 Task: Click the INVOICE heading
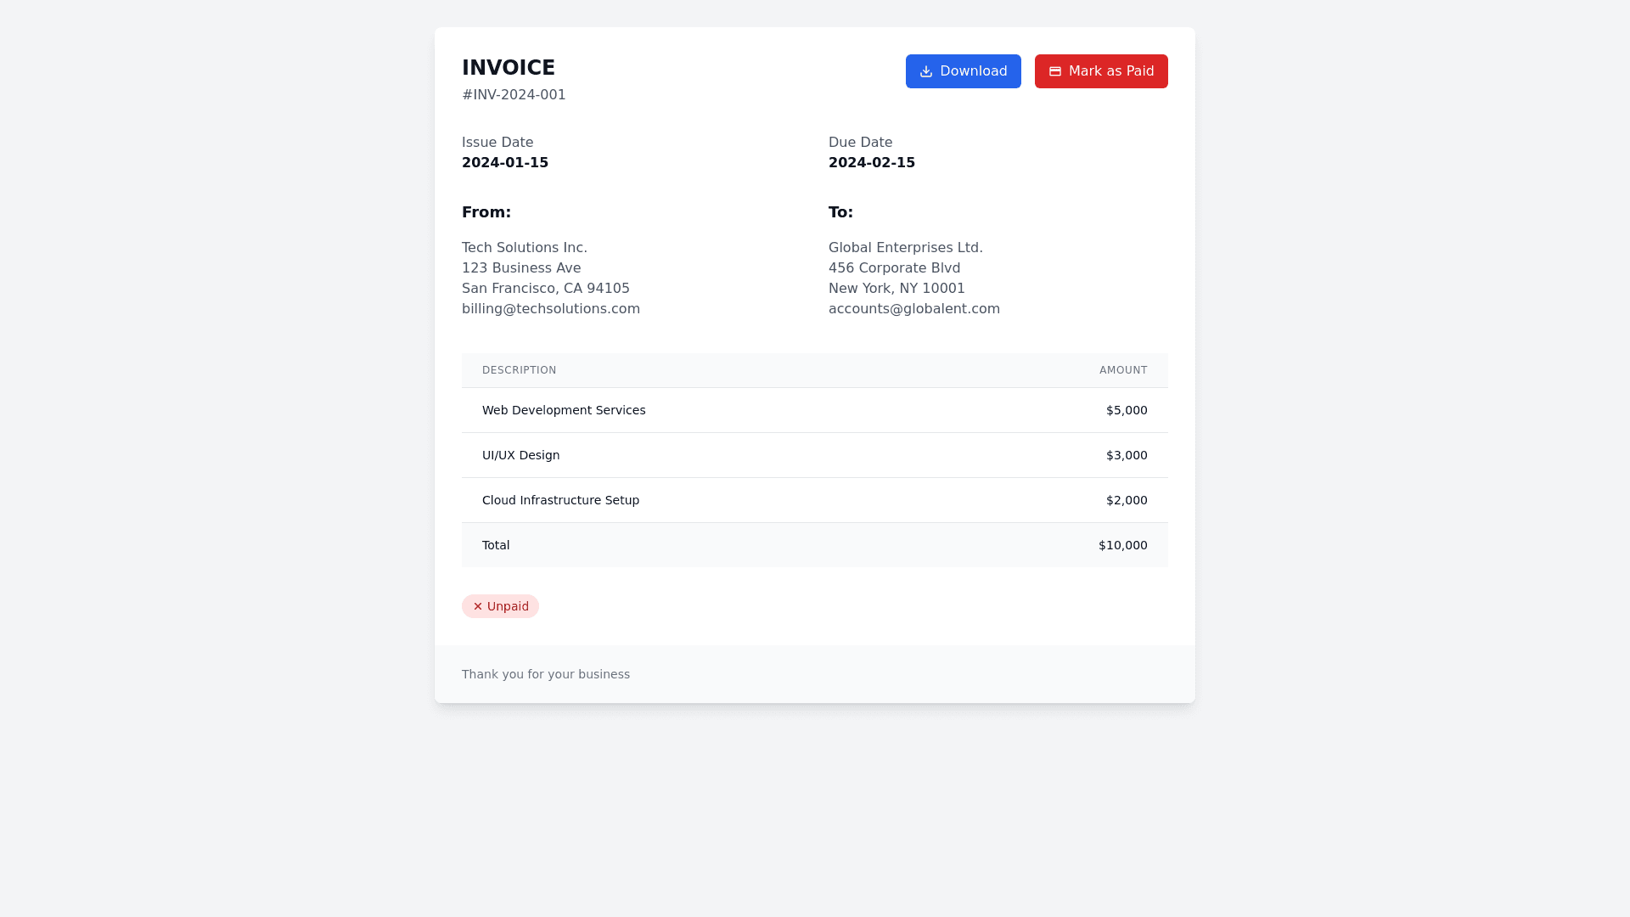click(x=509, y=68)
